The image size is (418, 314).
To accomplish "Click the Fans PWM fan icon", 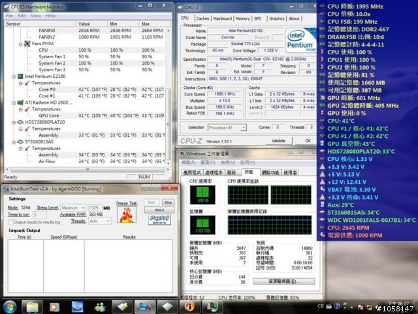I will (27, 44).
